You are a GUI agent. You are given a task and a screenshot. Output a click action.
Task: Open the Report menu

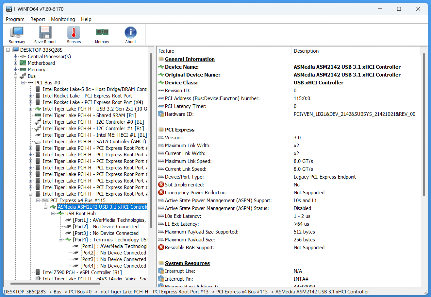[38, 19]
